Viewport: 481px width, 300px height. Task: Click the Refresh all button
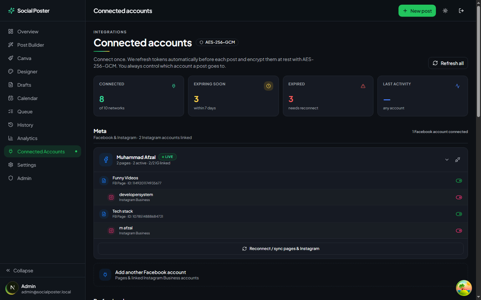point(448,63)
